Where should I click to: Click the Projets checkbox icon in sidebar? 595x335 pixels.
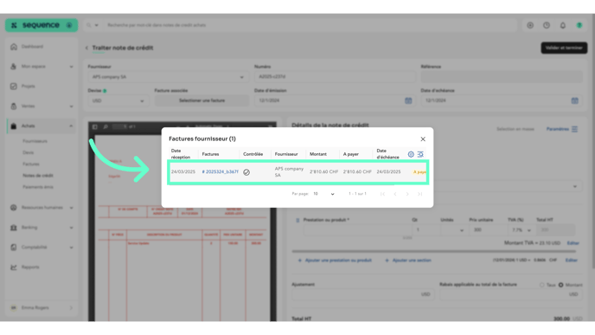click(x=14, y=87)
